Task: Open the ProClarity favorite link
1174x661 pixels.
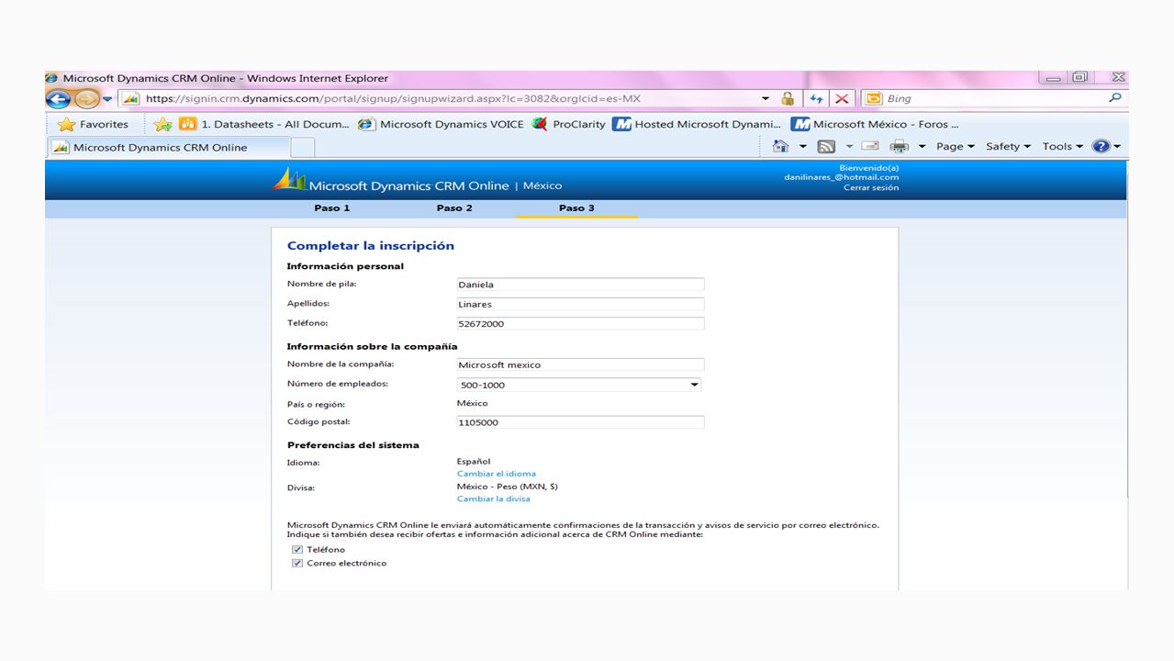Action: click(x=569, y=124)
